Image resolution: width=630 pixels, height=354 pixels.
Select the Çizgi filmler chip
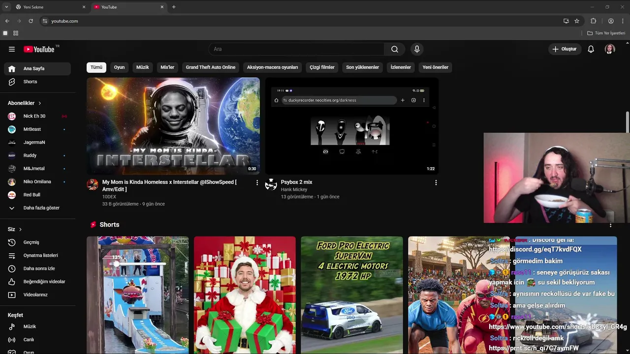[322, 67]
